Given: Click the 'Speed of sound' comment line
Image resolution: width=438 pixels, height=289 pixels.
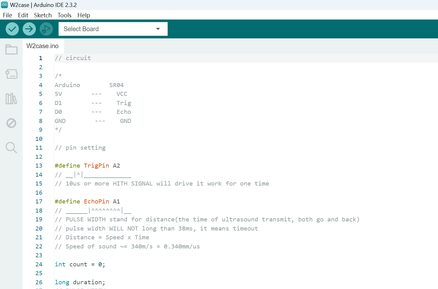Looking at the screenshot, I should click(x=127, y=246).
